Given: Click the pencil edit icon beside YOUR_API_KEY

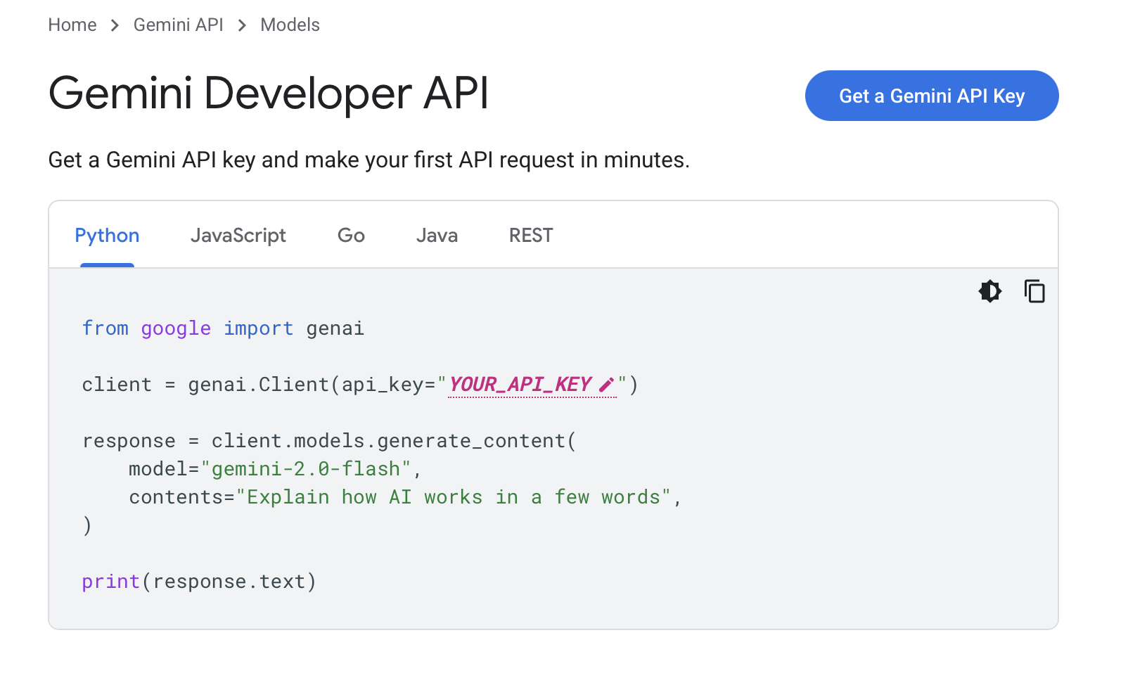Looking at the screenshot, I should click(606, 385).
